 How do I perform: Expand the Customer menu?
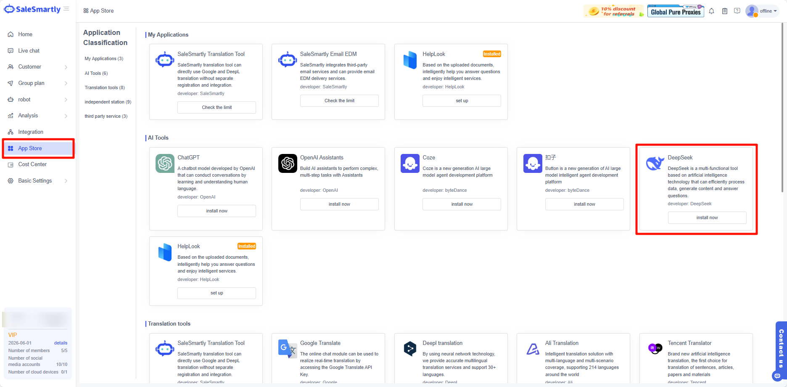[66, 67]
